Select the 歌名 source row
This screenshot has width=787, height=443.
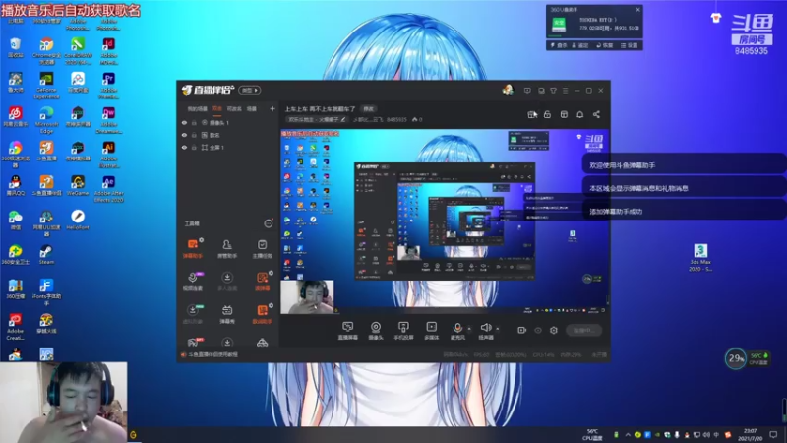point(228,135)
